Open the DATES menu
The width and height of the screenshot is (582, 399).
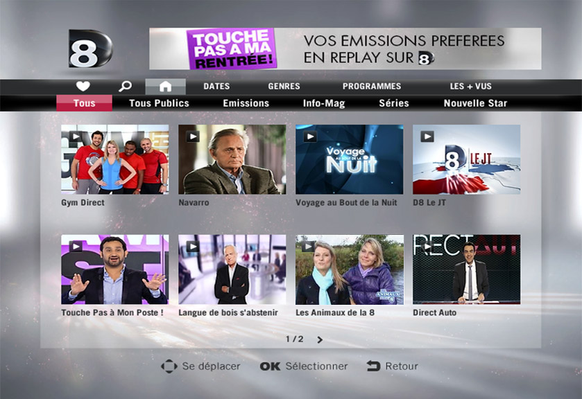click(x=216, y=87)
